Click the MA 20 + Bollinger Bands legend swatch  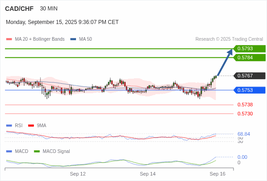tap(9, 39)
